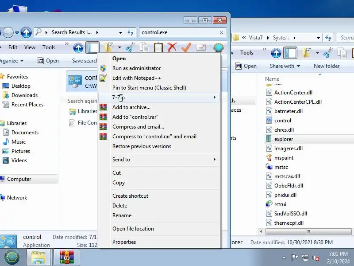Select explorer file in back window
This screenshot has height=266, width=354.
point(309,139)
